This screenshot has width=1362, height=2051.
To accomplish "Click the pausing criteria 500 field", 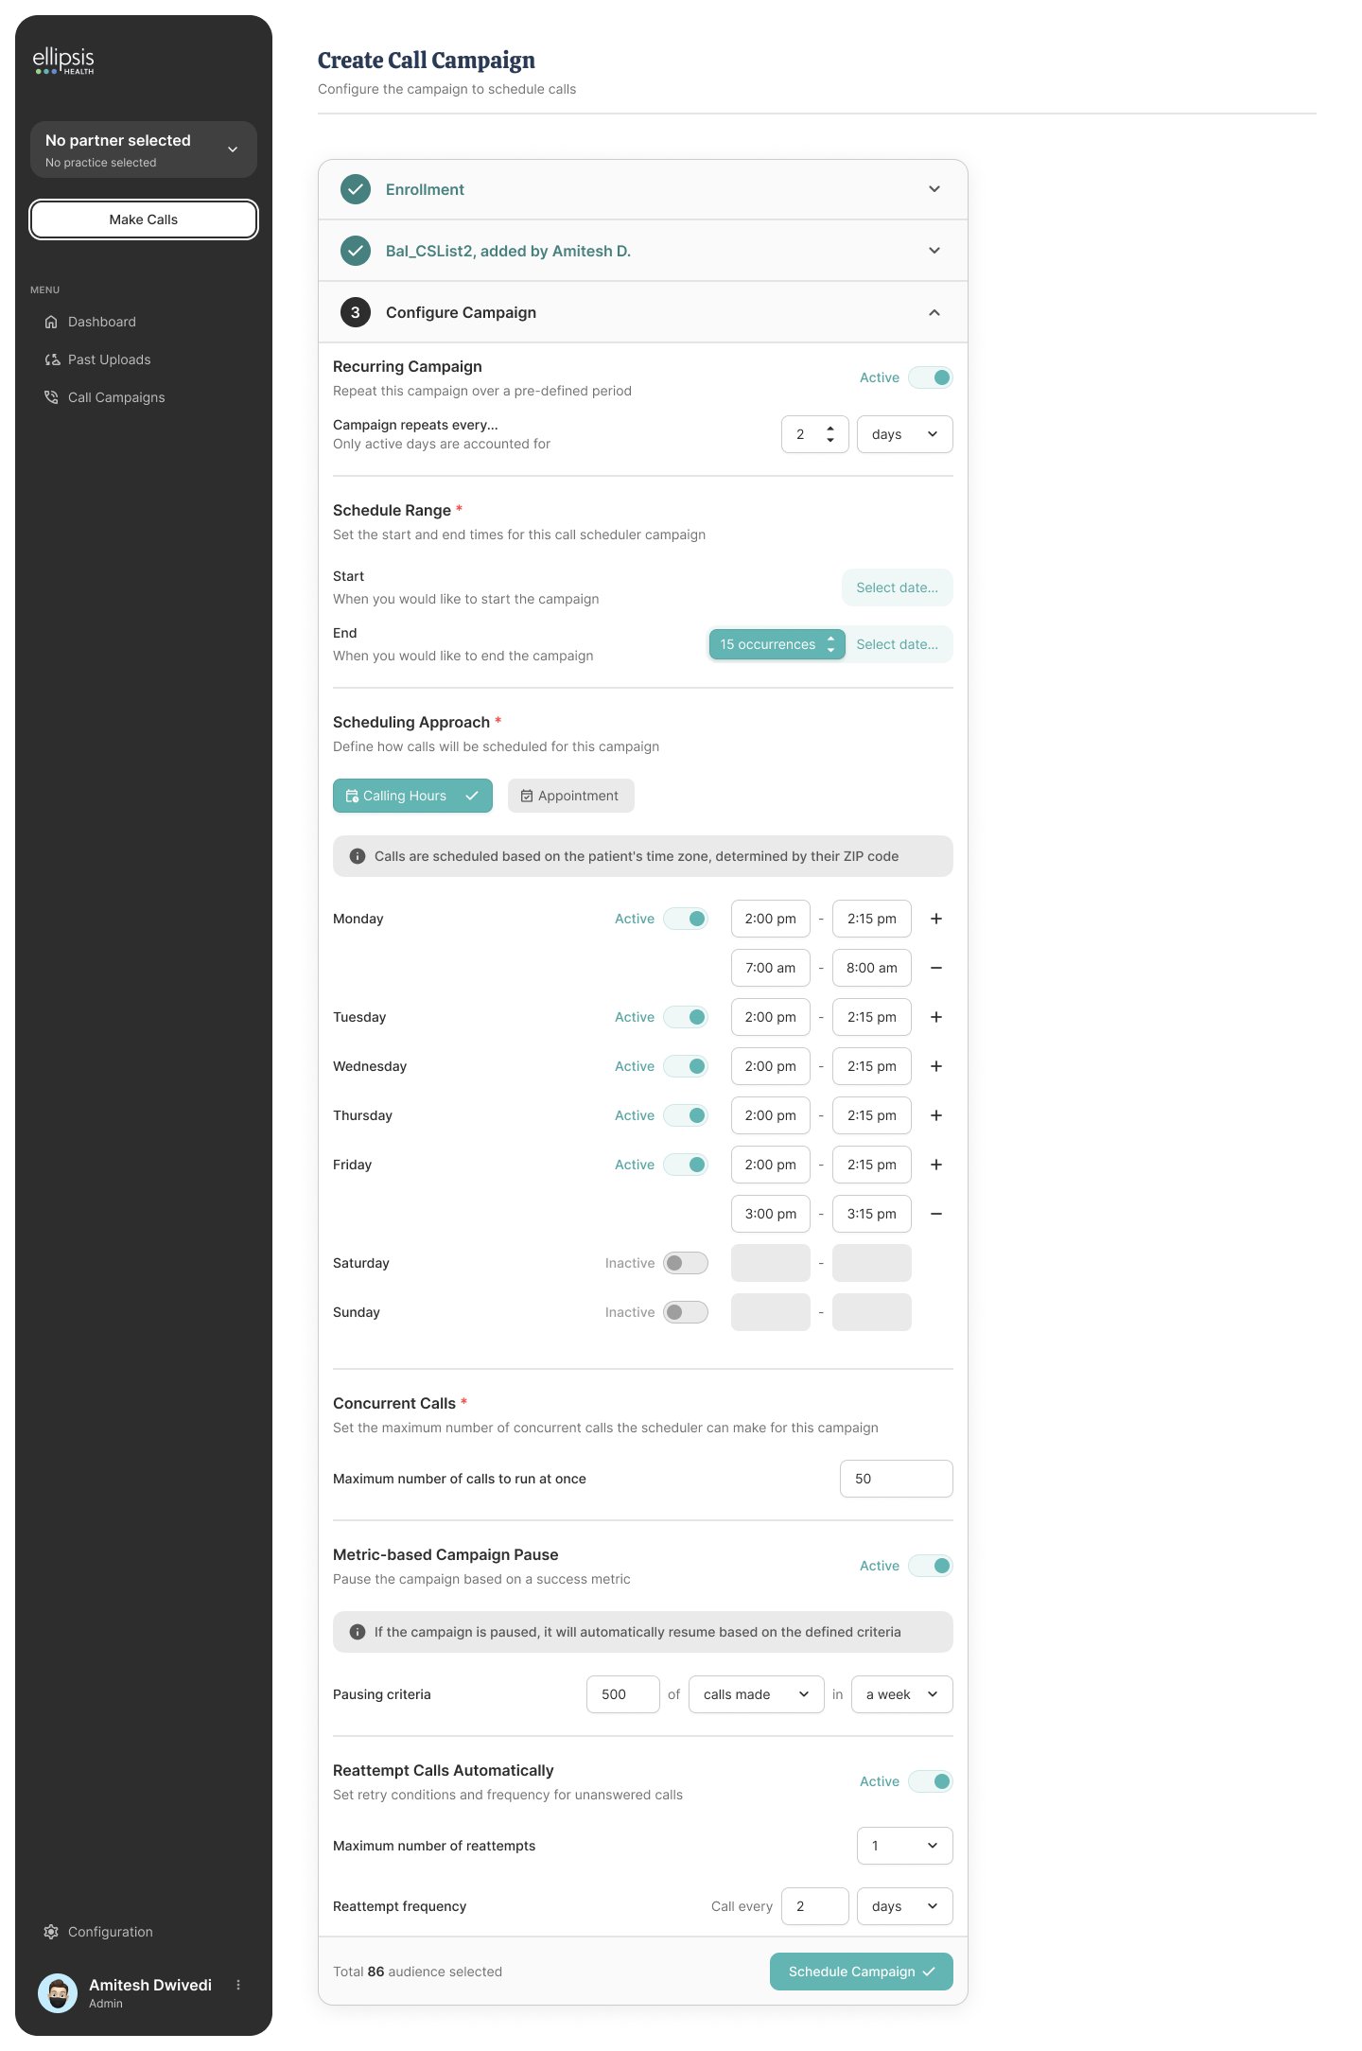I will (x=623, y=1694).
